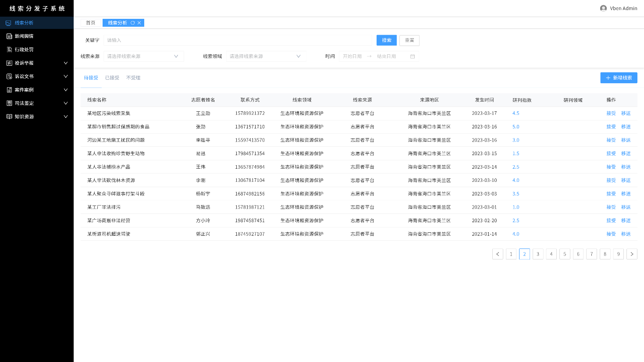Click the 线索分析 chart icon in sidebar
Screen dimensions: 644x362
[8, 23]
